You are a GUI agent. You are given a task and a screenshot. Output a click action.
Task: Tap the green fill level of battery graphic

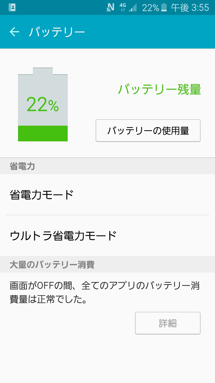pos(43,133)
